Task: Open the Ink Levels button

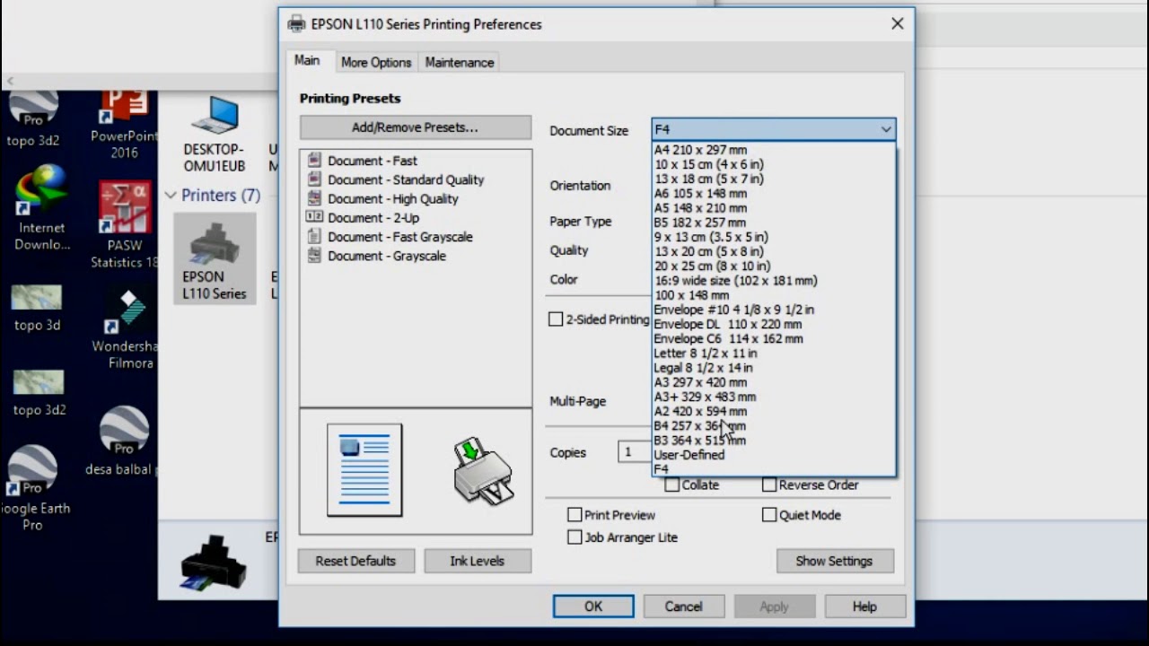Action: (x=477, y=561)
